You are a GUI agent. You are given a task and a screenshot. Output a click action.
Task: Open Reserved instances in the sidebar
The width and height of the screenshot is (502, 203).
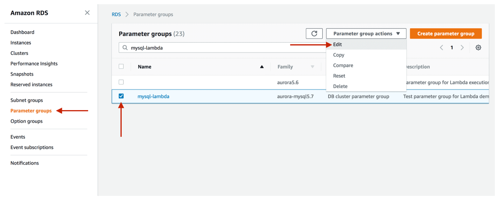point(32,84)
